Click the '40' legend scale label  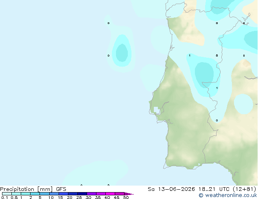(107, 197)
